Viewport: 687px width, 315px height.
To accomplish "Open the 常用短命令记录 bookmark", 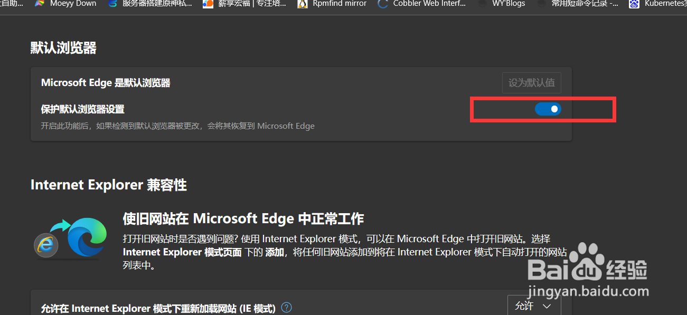I will [578, 4].
